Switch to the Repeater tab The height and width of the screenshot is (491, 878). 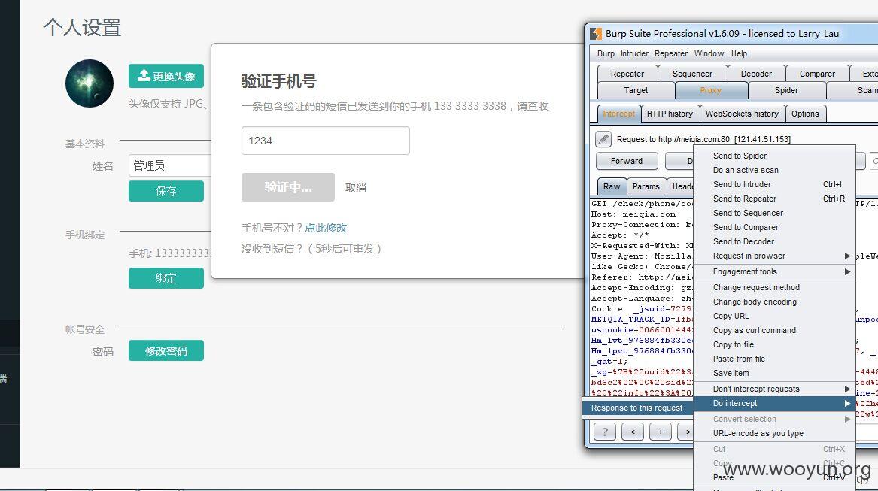pyautogui.click(x=627, y=74)
